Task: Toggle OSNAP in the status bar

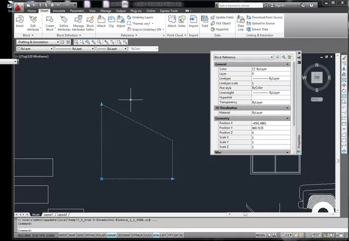Action: pos(110,235)
